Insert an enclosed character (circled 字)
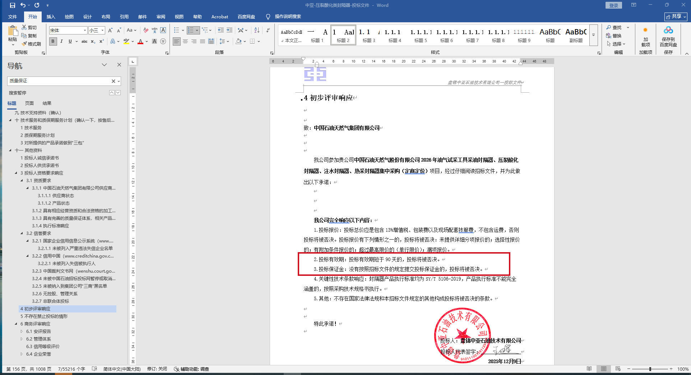The height and width of the screenshot is (375, 691). (x=163, y=41)
